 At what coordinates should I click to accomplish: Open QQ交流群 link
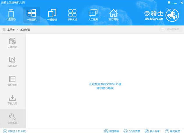[132, 131]
